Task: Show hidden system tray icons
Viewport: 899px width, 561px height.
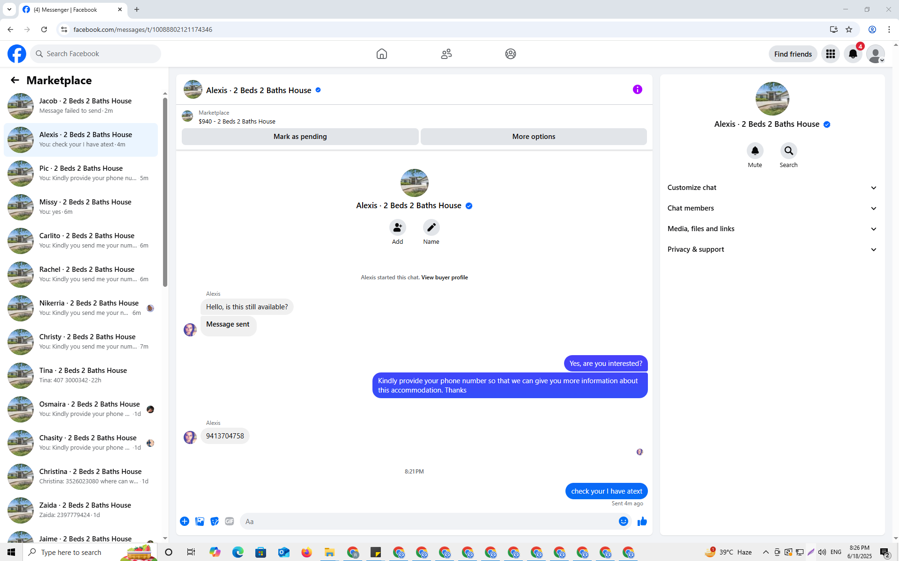Action: click(x=766, y=552)
